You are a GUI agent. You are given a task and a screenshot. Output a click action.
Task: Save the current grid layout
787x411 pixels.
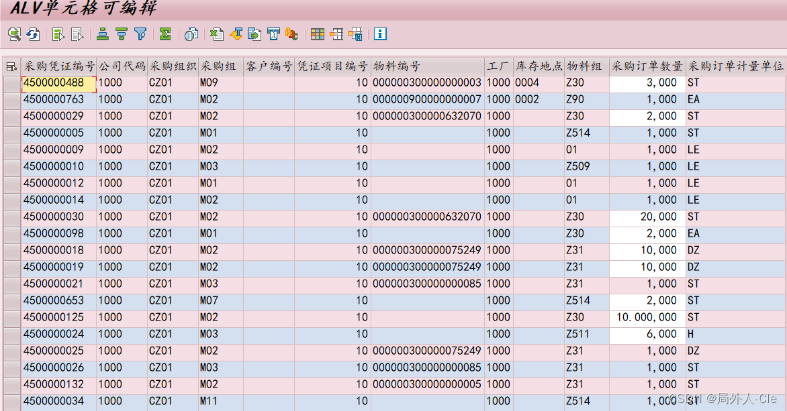(x=355, y=34)
